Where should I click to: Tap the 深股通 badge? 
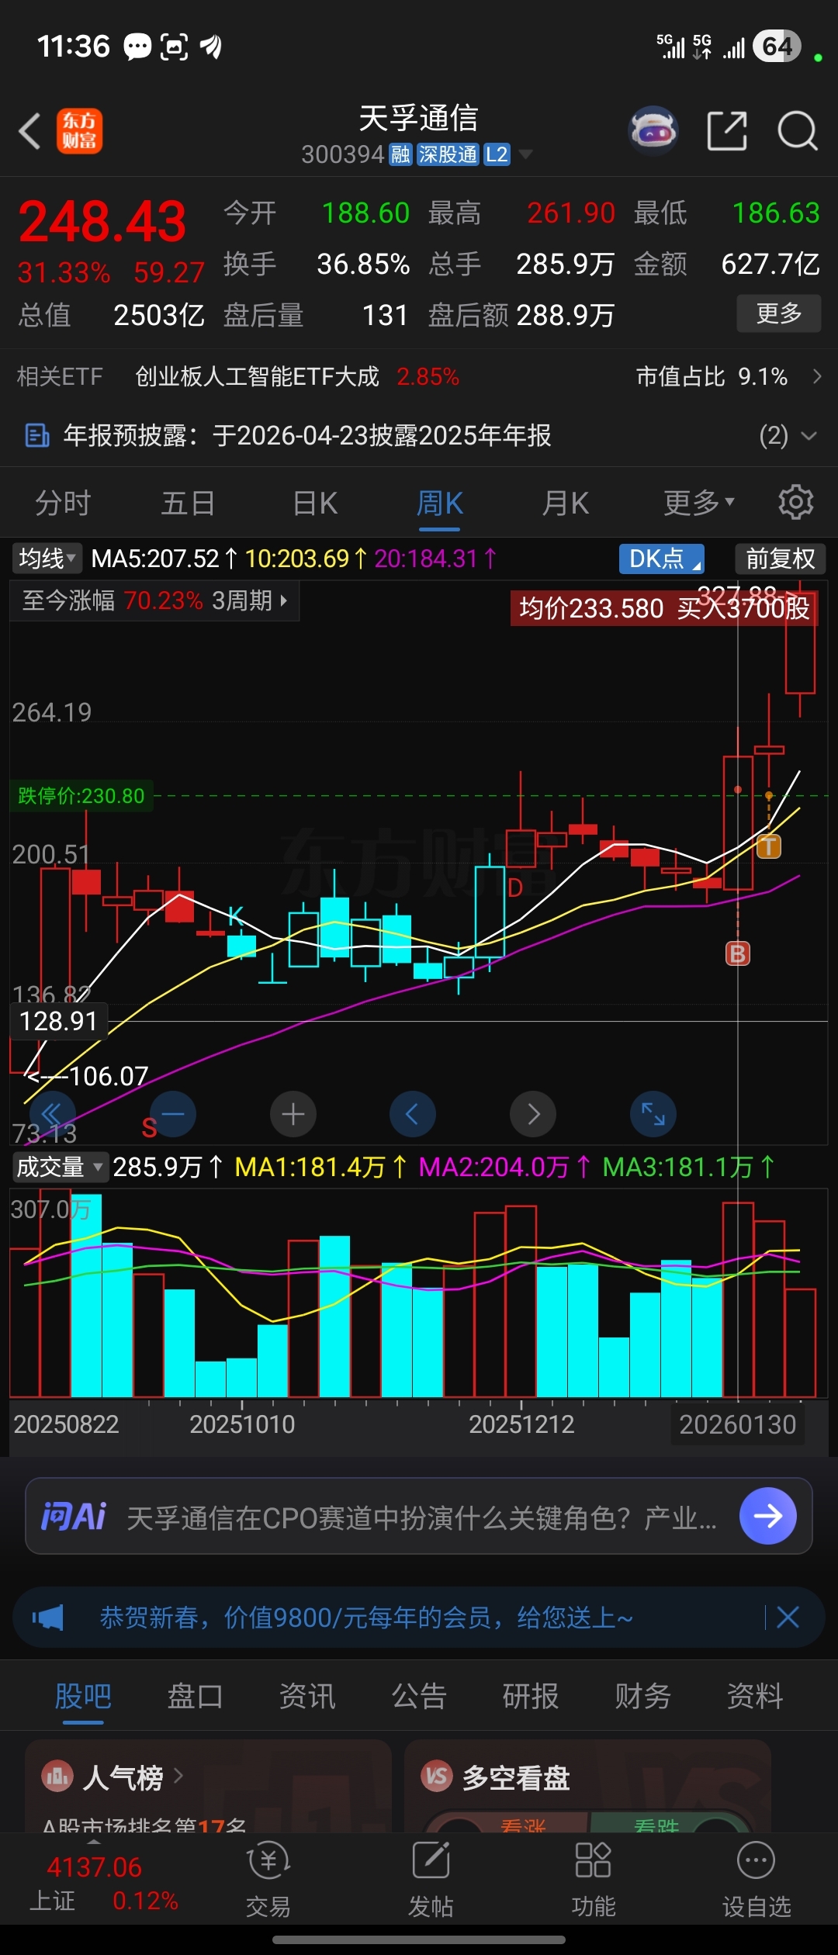[x=448, y=154]
